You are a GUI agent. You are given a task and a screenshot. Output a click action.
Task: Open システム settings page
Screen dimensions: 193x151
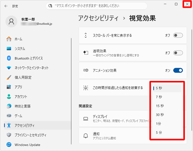click(37, 49)
